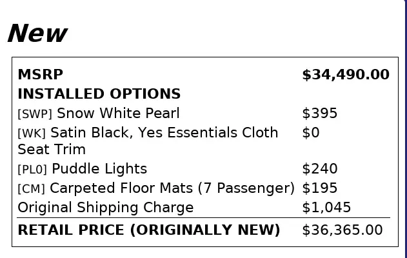The image size is (407, 258).
Task: Click the Seat Trim text line
Action: pos(52,150)
